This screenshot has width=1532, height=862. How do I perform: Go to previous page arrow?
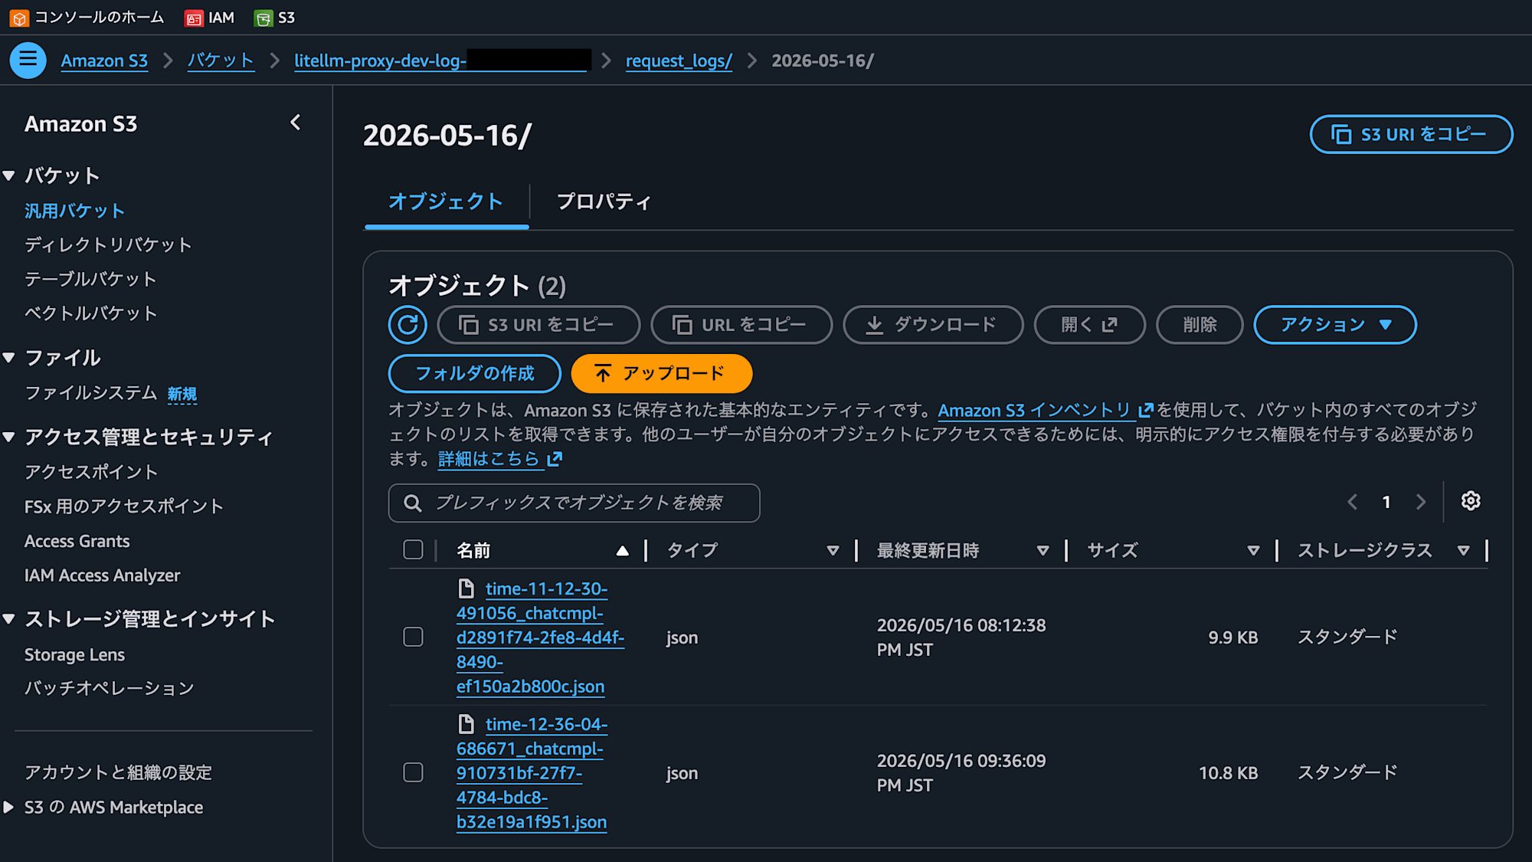click(1353, 502)
